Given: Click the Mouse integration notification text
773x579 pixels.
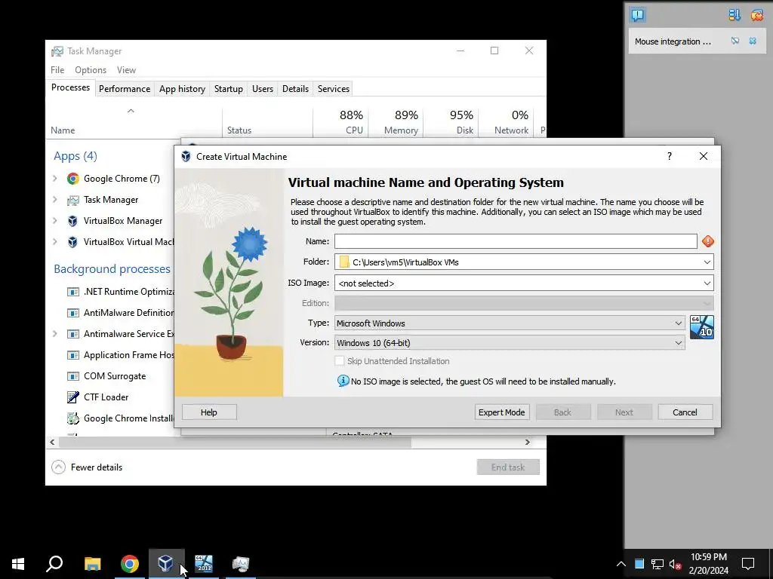Looking at the screenshot, I should pos(673,41).
